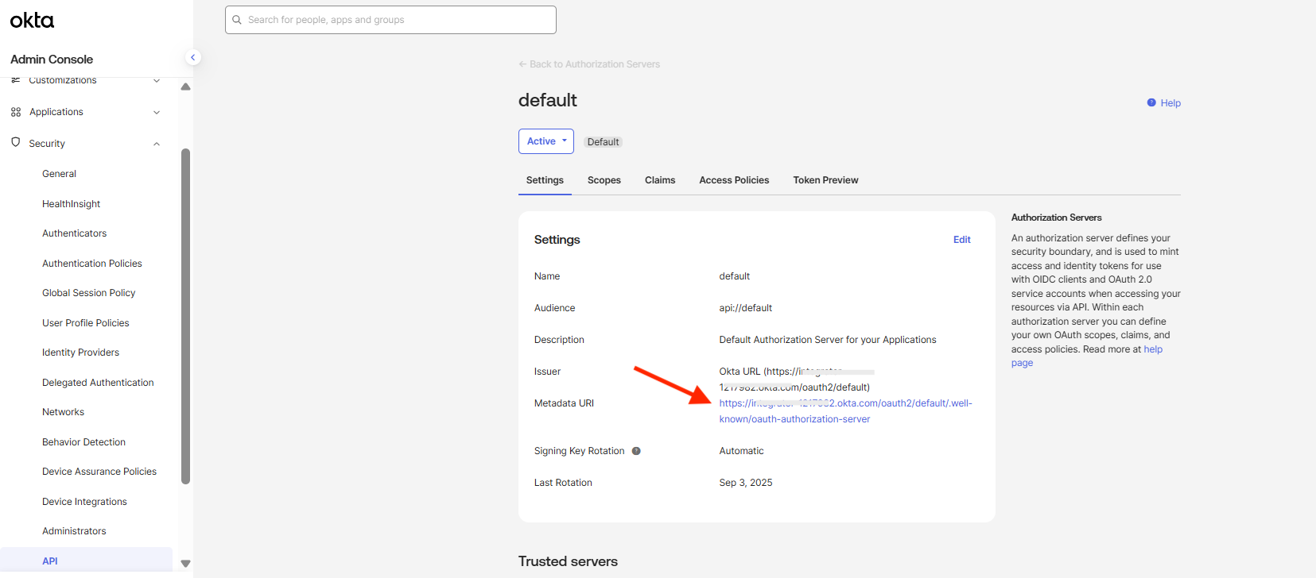Click the search magnifier icon
The width and height of the screenshot is (1316, 578).
click(237, 20)
